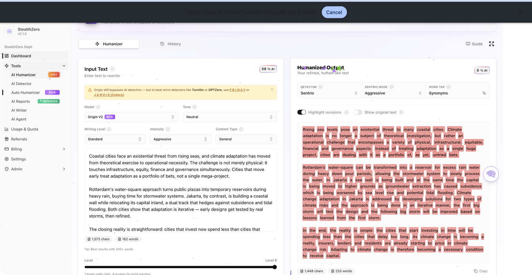Image resolution: width=532 pixels, height=275 pixels.
Task: Click the StealthZero logo icon
Action: 9,31
